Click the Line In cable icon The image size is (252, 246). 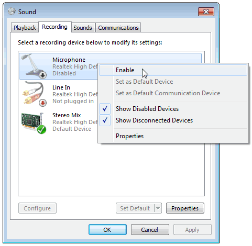pyautogui.click(x=34, y=94)
